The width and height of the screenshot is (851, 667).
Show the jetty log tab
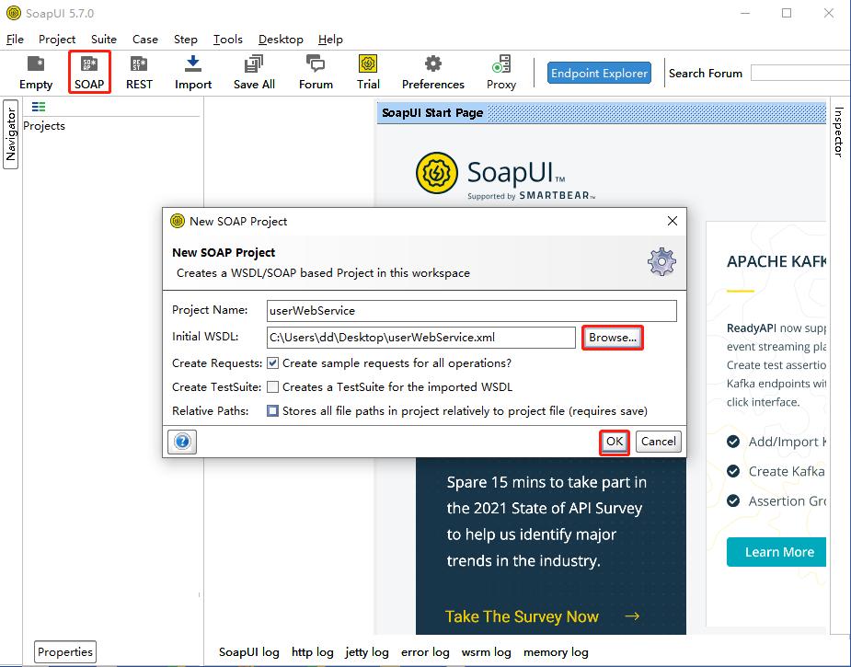(367, 652)
